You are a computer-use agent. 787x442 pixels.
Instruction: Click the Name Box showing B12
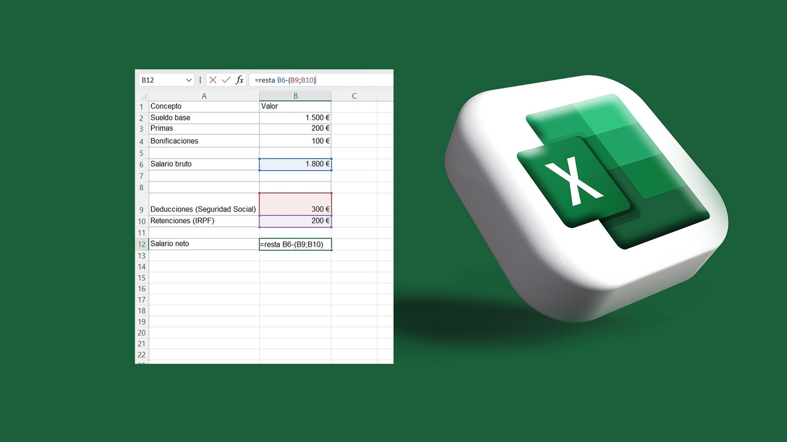(161, 80)
